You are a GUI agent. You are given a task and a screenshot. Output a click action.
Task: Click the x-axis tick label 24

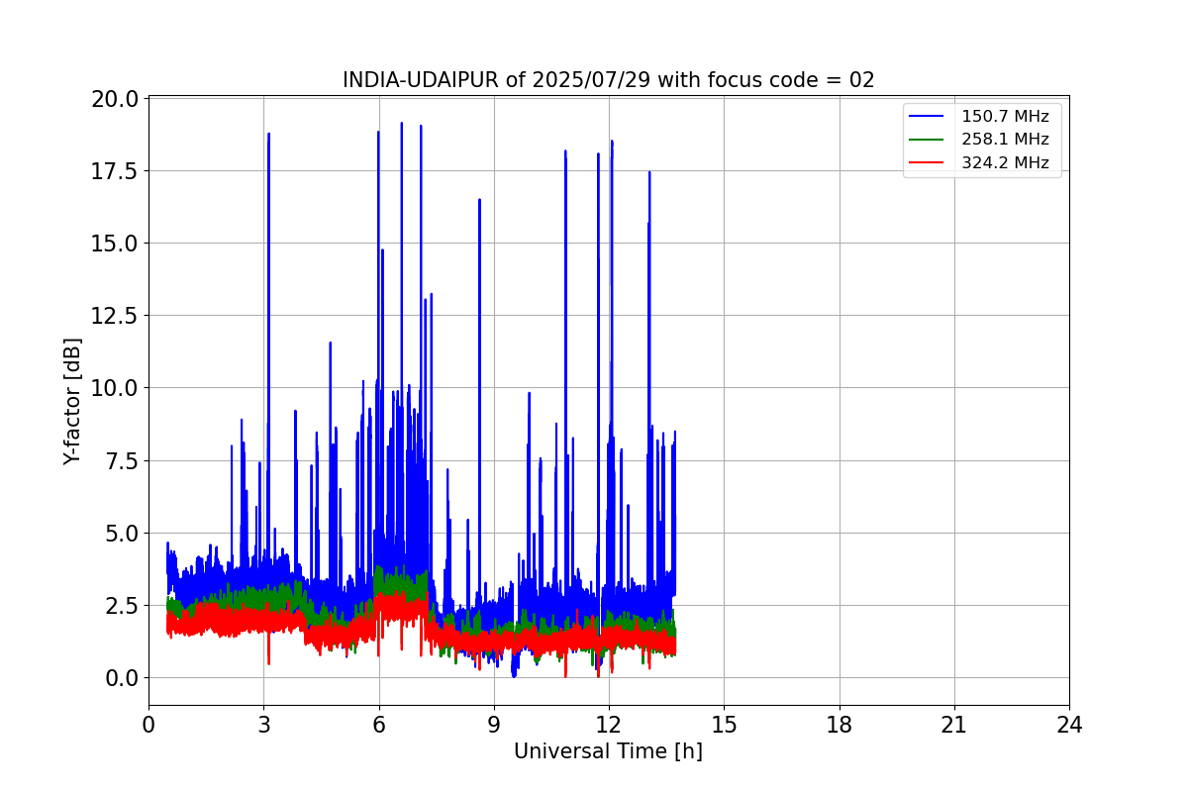click(x=1069, y=725)
